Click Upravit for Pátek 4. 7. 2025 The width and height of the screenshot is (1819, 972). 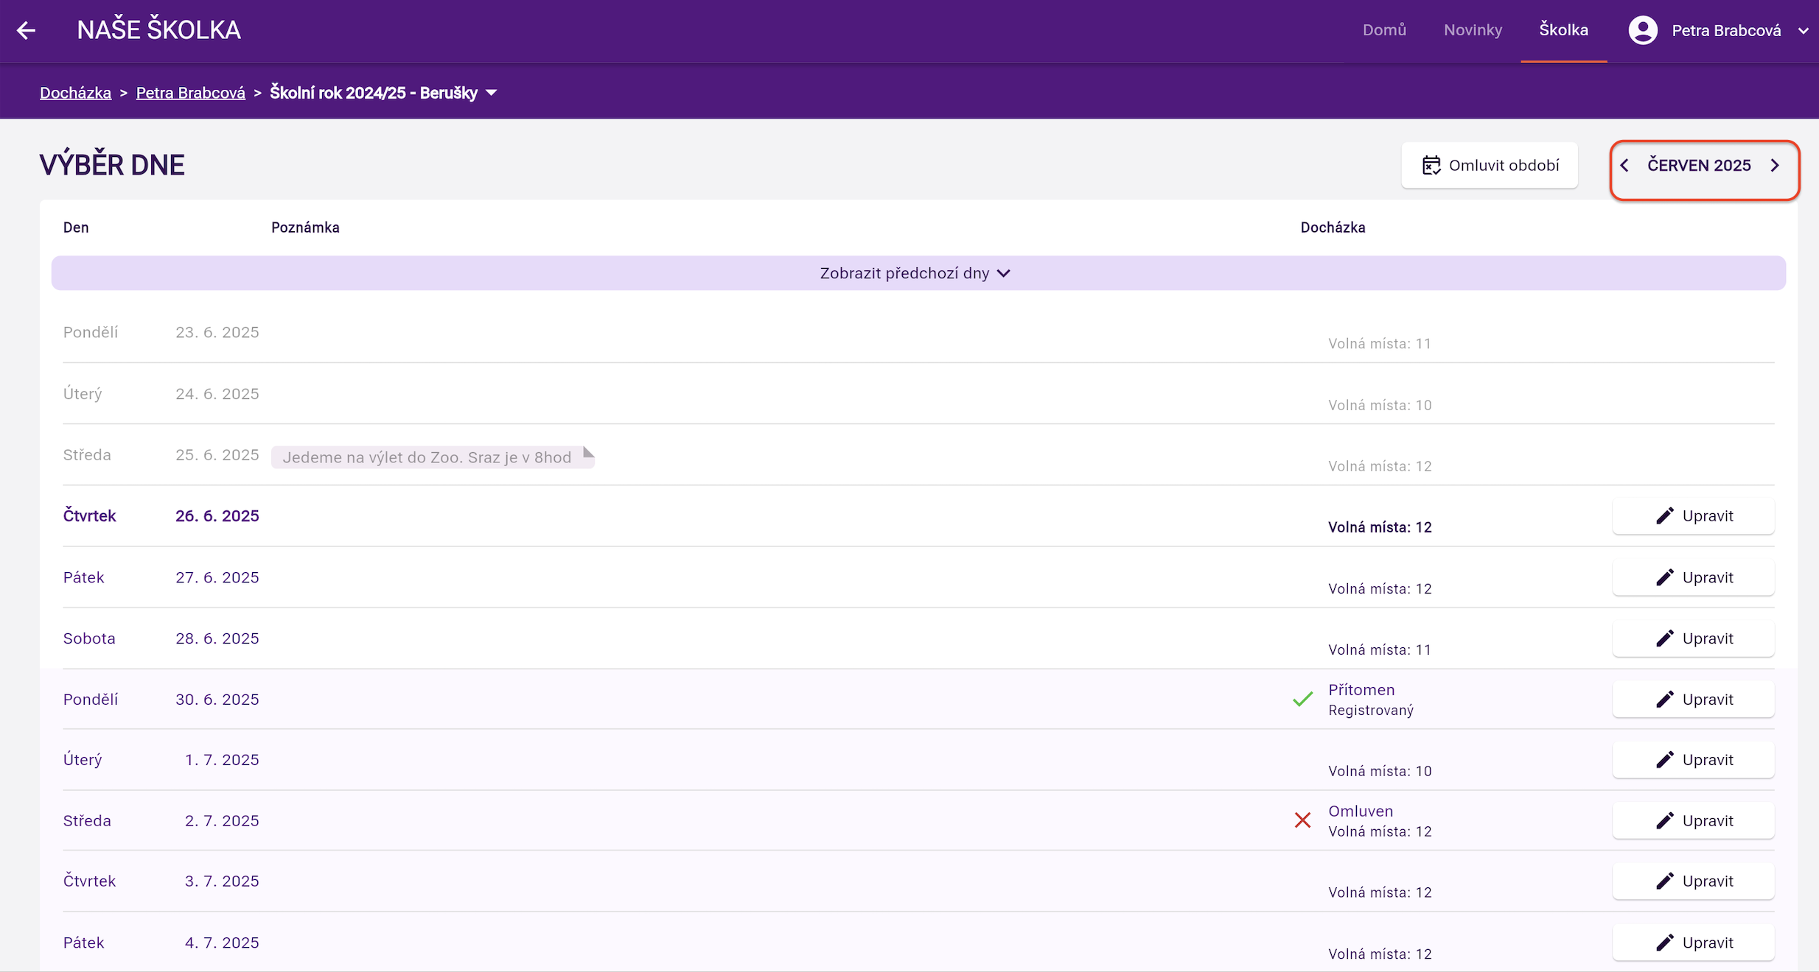pos(1693,943)
